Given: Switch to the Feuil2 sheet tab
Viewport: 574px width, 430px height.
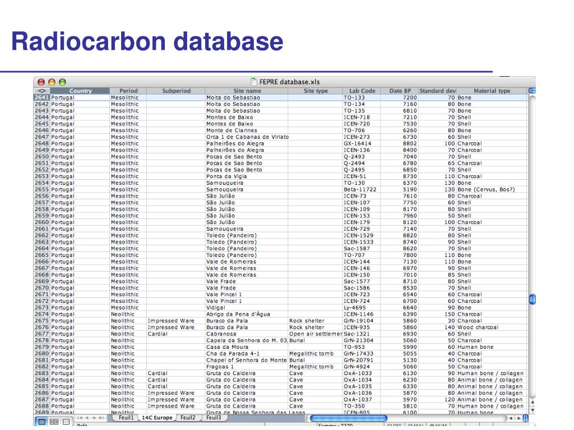Looking at the screenshot, I should [188, 418].
